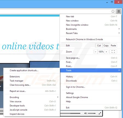The width and height of the screenshot is (123, 118).
Task: Decrease zoom with the minus button
Action: point(95,52)
